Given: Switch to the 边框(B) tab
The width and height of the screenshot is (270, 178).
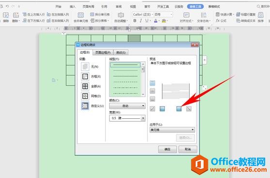Looking at the screenshot, I should pos(85,52).
